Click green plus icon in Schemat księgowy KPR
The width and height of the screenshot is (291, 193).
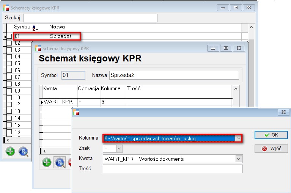pos(47,163)
